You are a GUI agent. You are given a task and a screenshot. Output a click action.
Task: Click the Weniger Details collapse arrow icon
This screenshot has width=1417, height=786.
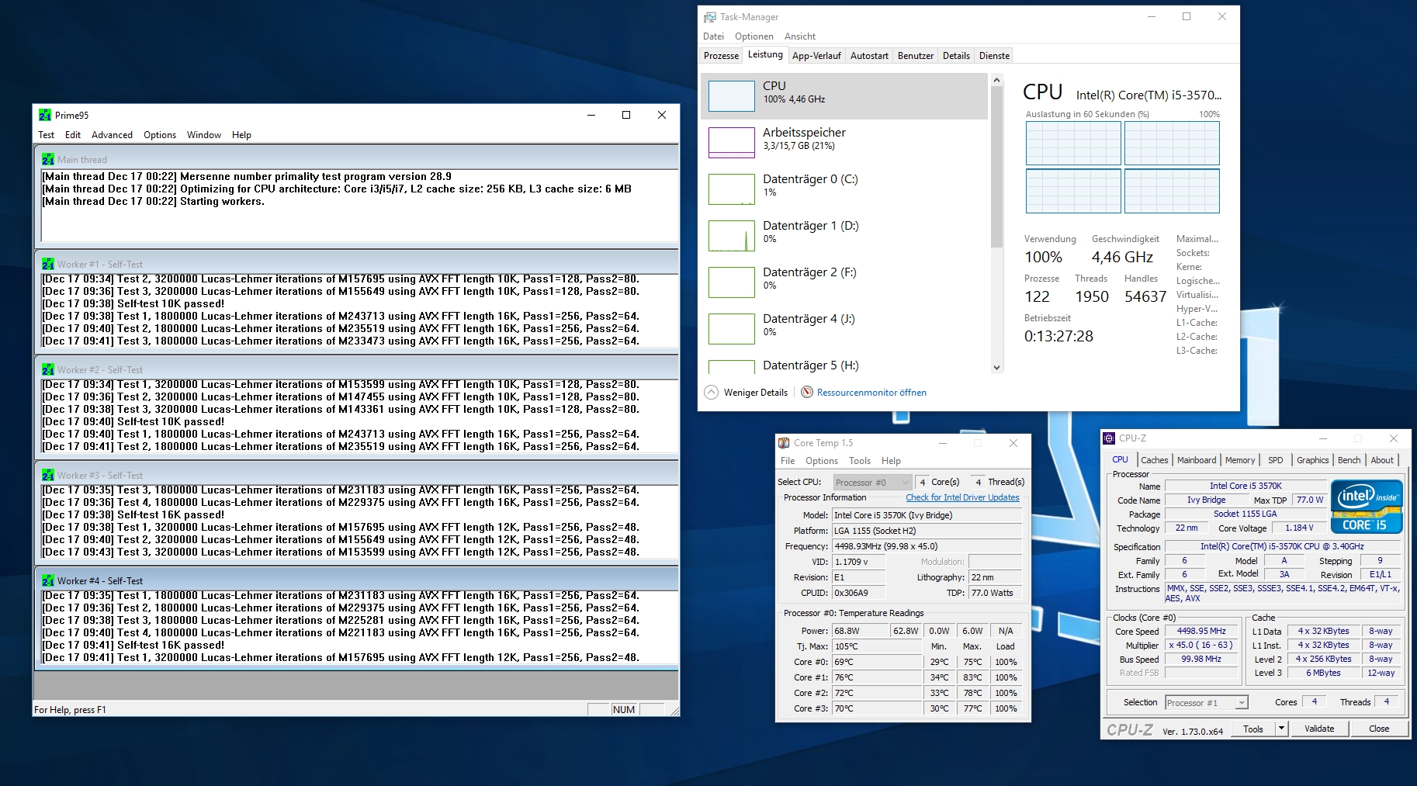click(x=711, y=392)
